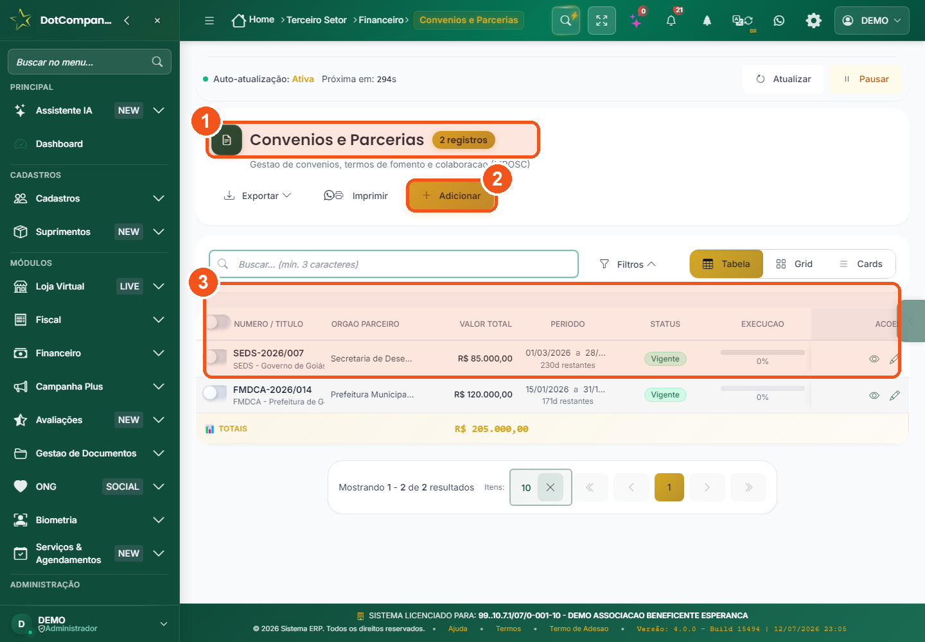925x642 pixels.
Task: Switch to the Grid view
Action: (795, 264)
